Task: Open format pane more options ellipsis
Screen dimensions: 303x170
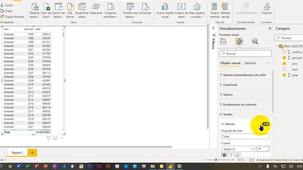Action: [x=267, y=63]
